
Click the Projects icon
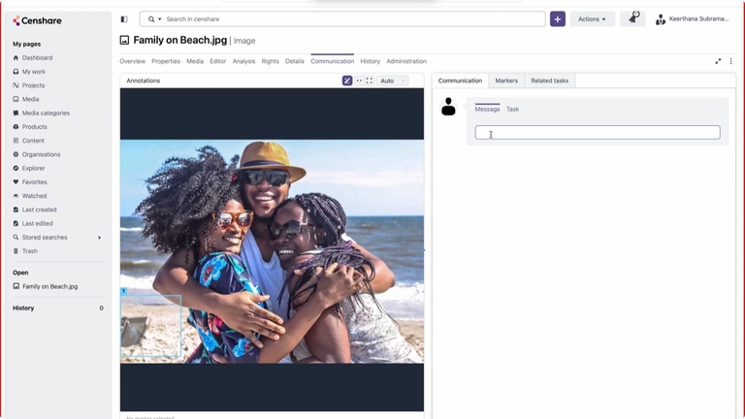coord(16,85)
